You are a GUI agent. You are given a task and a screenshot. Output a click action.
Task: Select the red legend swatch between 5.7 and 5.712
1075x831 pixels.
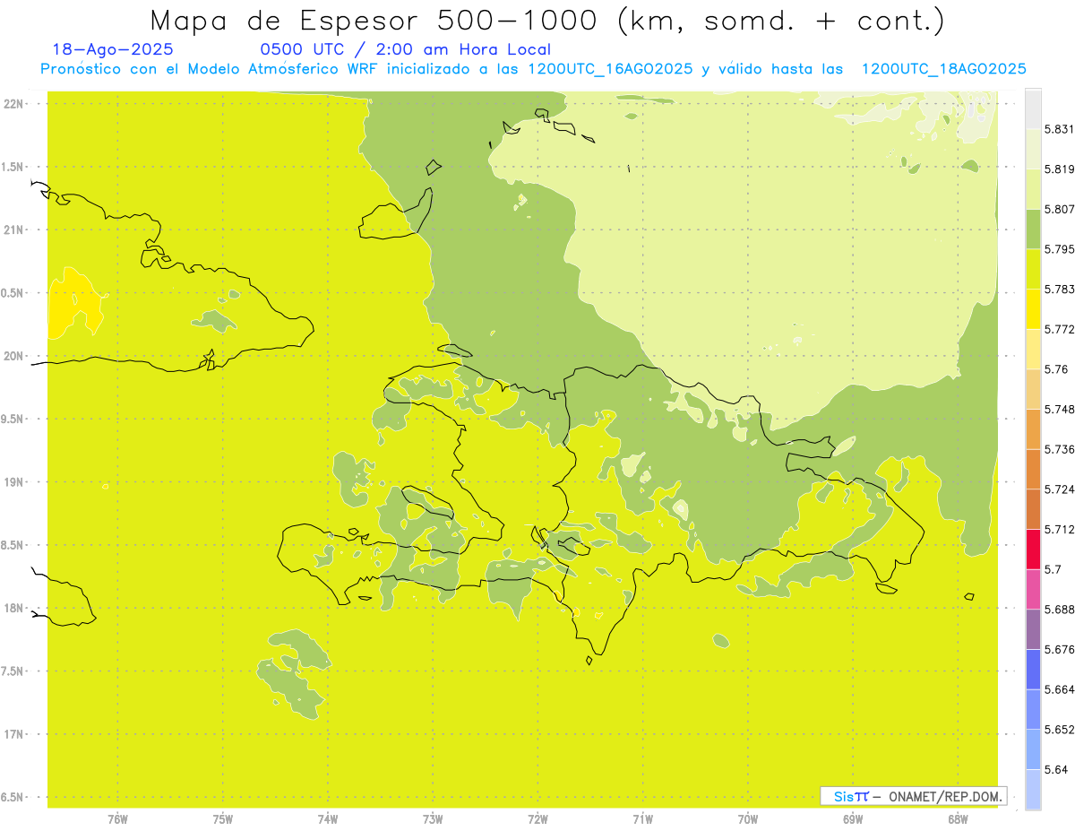[x=1033, y=549]
